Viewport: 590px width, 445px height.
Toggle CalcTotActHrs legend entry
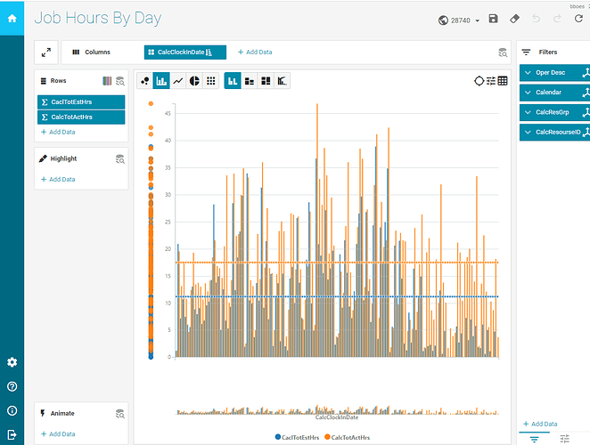point(347,438)
